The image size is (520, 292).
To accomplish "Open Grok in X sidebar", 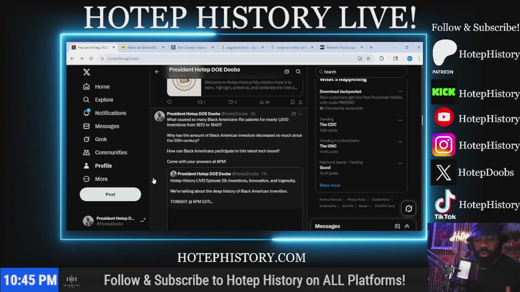I will (x=95, y=139).
